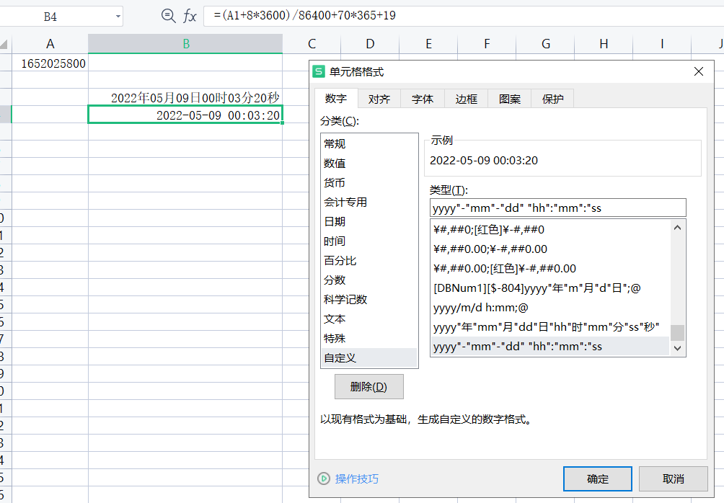Select cell A1 containing 1652025800
724x503 pixels.
50,63
